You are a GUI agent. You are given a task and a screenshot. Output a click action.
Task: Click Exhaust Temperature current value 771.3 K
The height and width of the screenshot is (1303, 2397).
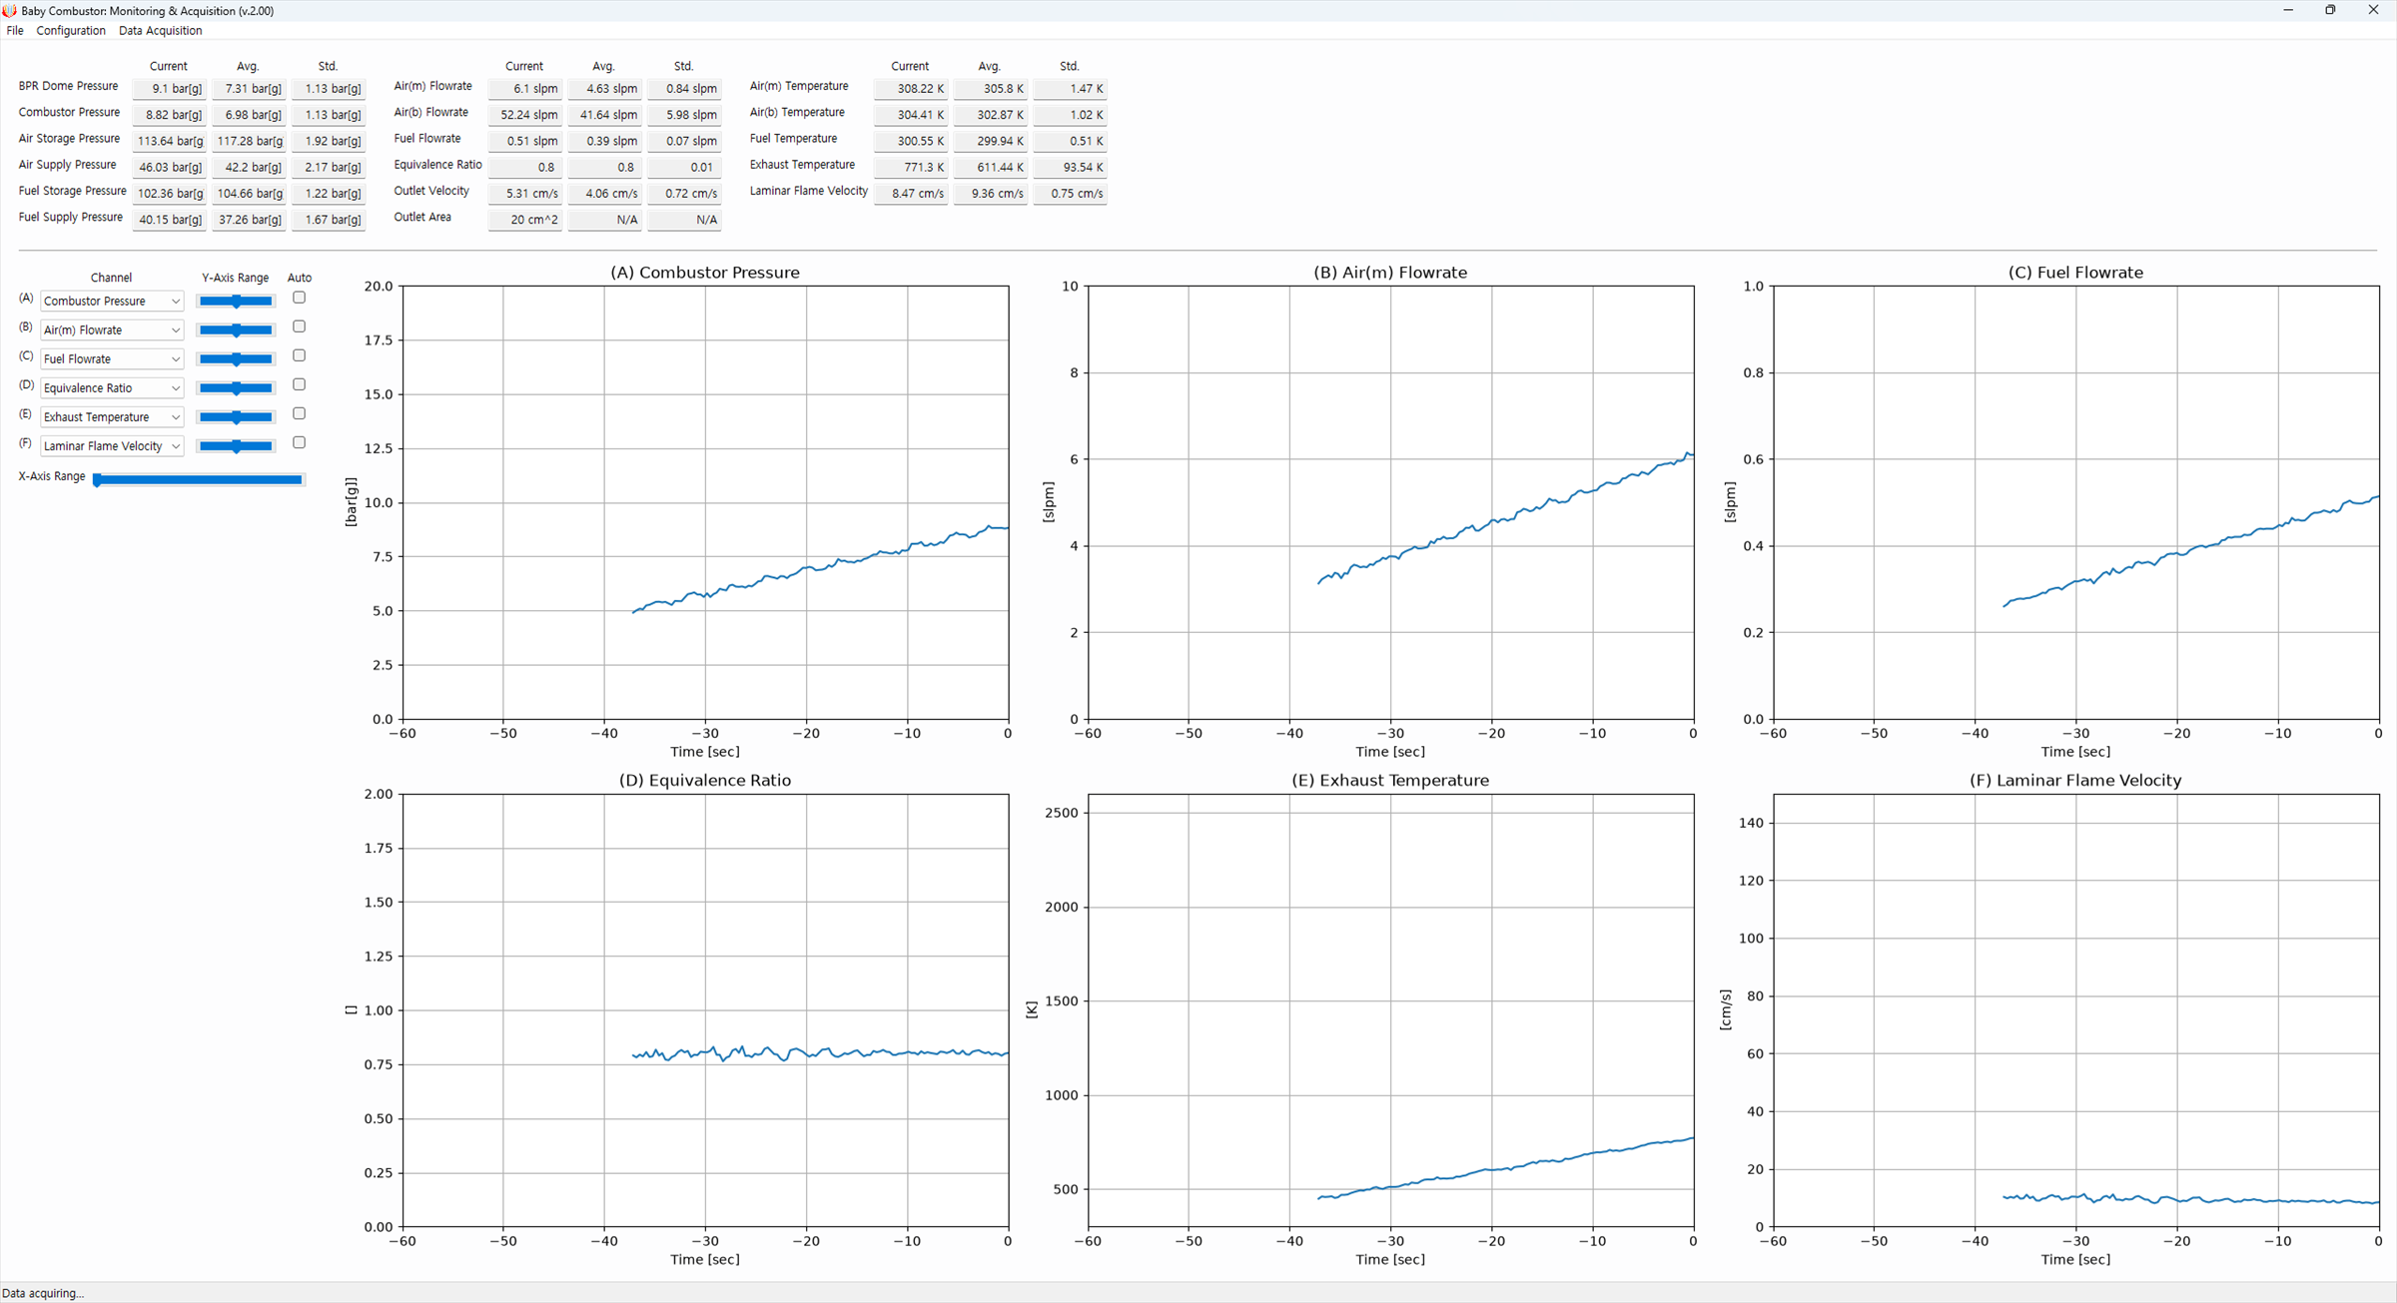tap(910, 167)
